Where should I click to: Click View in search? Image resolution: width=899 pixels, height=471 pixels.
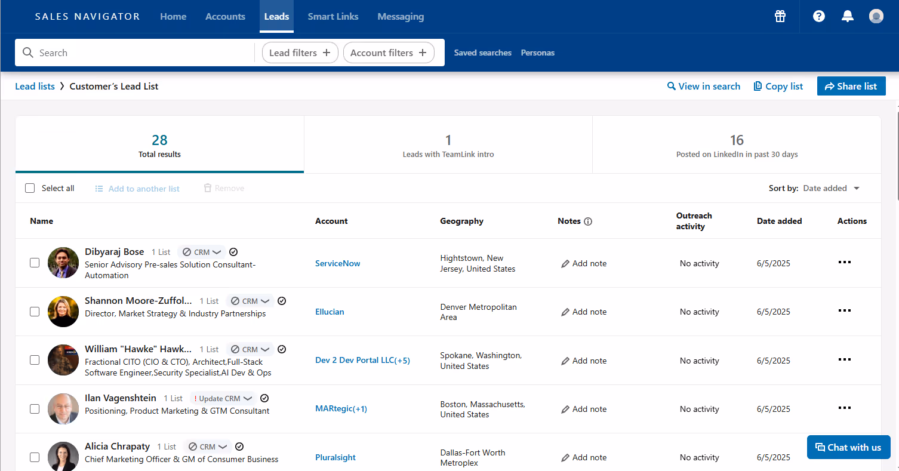pyautogui.click(x=704, y=86)
